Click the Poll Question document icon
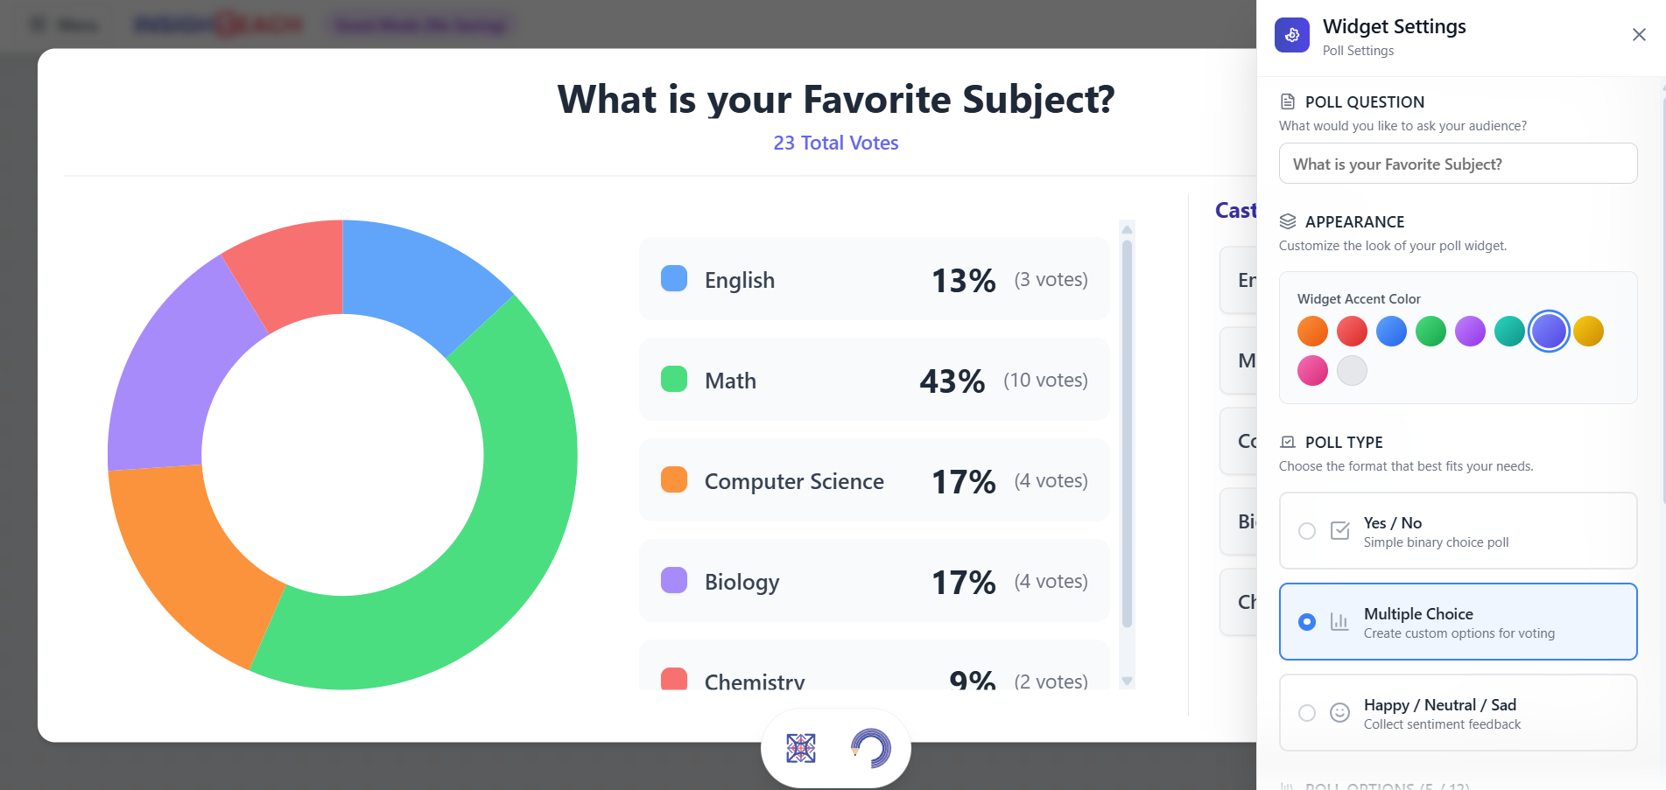The image size is (1666, 790). point(1288,101)
